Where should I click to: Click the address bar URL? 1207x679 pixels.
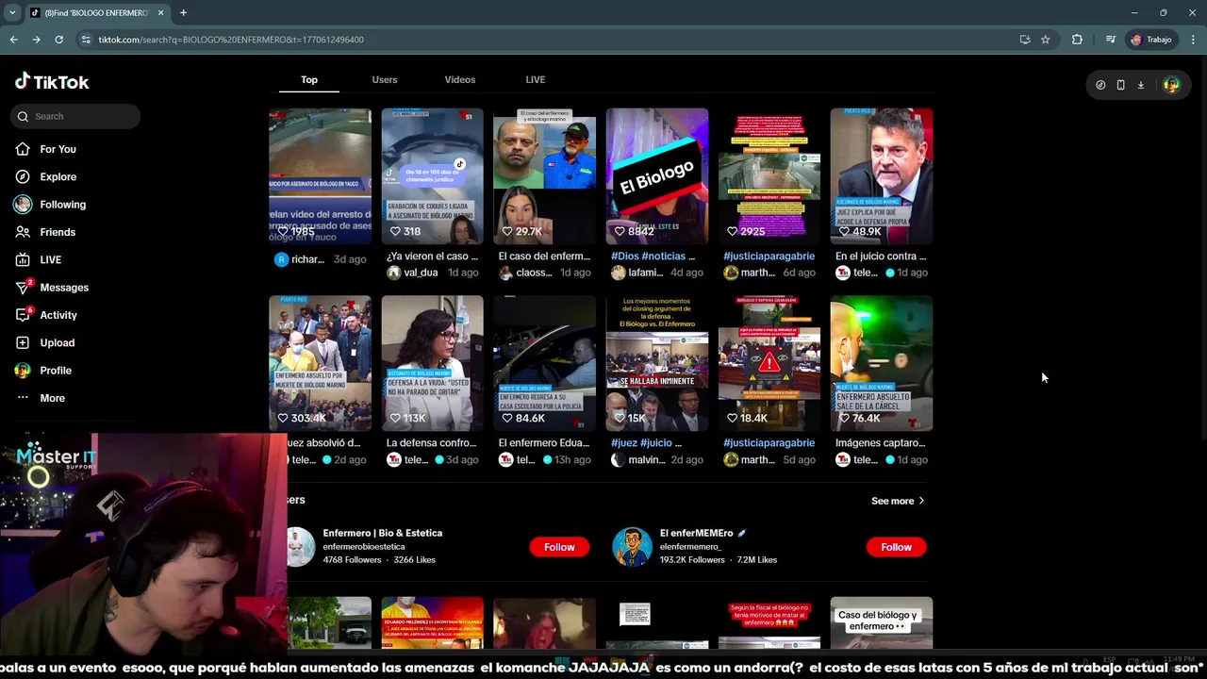[x=231, y=40]
